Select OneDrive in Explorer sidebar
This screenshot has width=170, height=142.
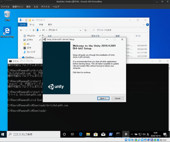tap(28, 57)
